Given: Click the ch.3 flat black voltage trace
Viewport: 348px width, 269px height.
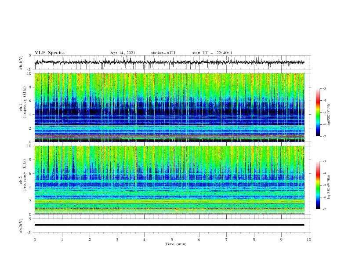Looking at the screenshot, I should pos(169,225).
